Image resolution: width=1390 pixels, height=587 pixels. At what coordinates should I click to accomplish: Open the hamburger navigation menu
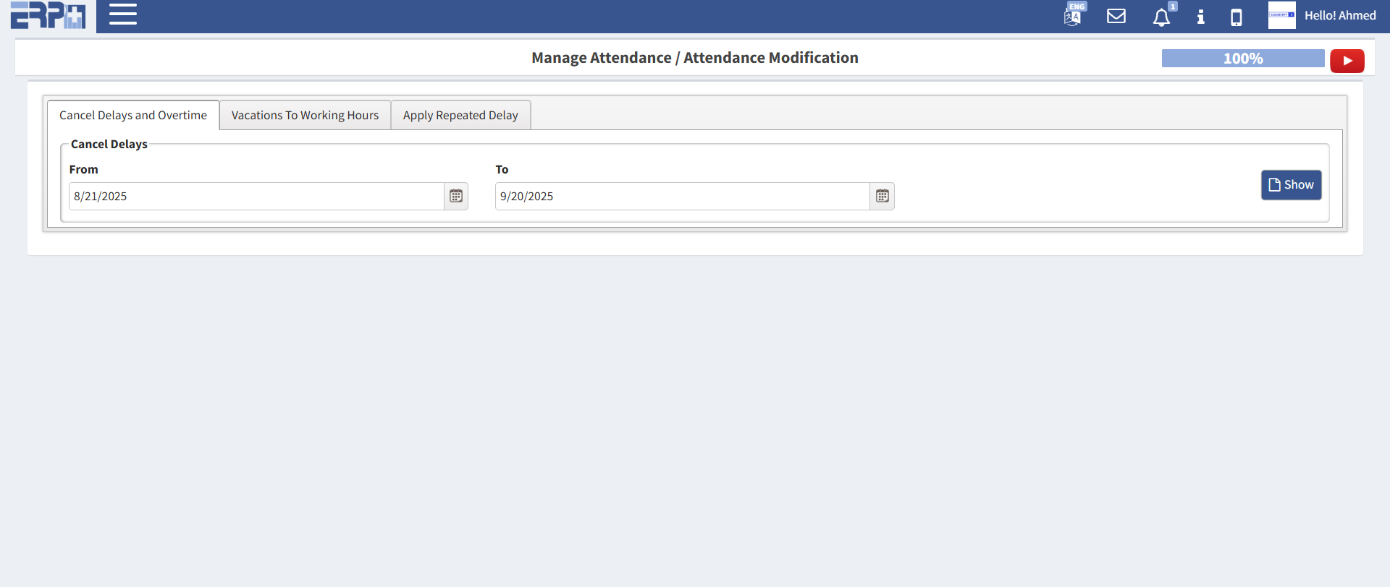pyautogui.click(x=123, y=14)
